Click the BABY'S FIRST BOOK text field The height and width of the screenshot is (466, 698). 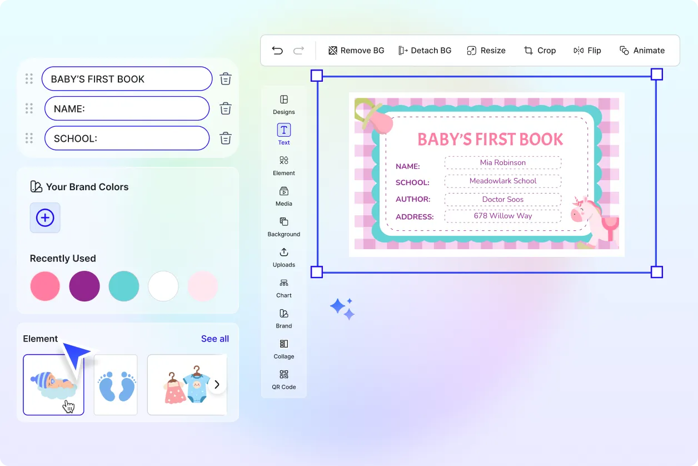coord(127,79)
